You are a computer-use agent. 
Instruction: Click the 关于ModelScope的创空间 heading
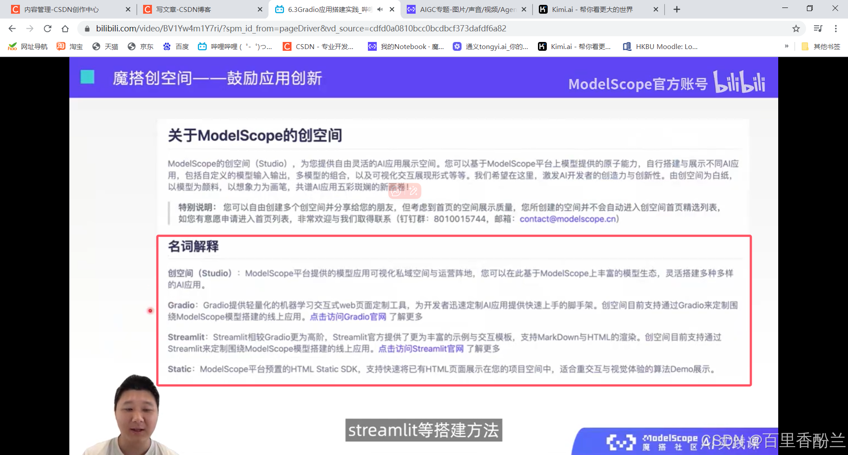pyautogui.click(x=255, y=135)
